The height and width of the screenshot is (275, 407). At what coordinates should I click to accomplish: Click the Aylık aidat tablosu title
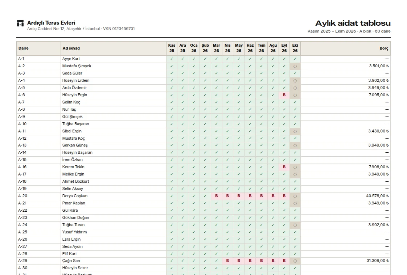(x=353, y=23)
